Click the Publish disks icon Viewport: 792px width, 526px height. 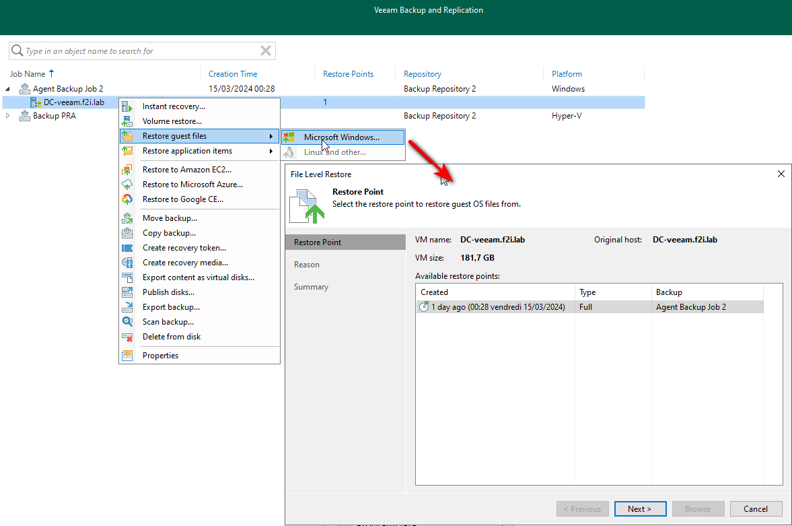pos(127,292)
